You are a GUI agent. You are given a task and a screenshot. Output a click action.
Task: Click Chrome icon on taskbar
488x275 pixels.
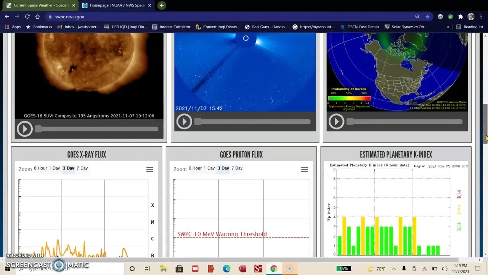(x=274, y=269)
